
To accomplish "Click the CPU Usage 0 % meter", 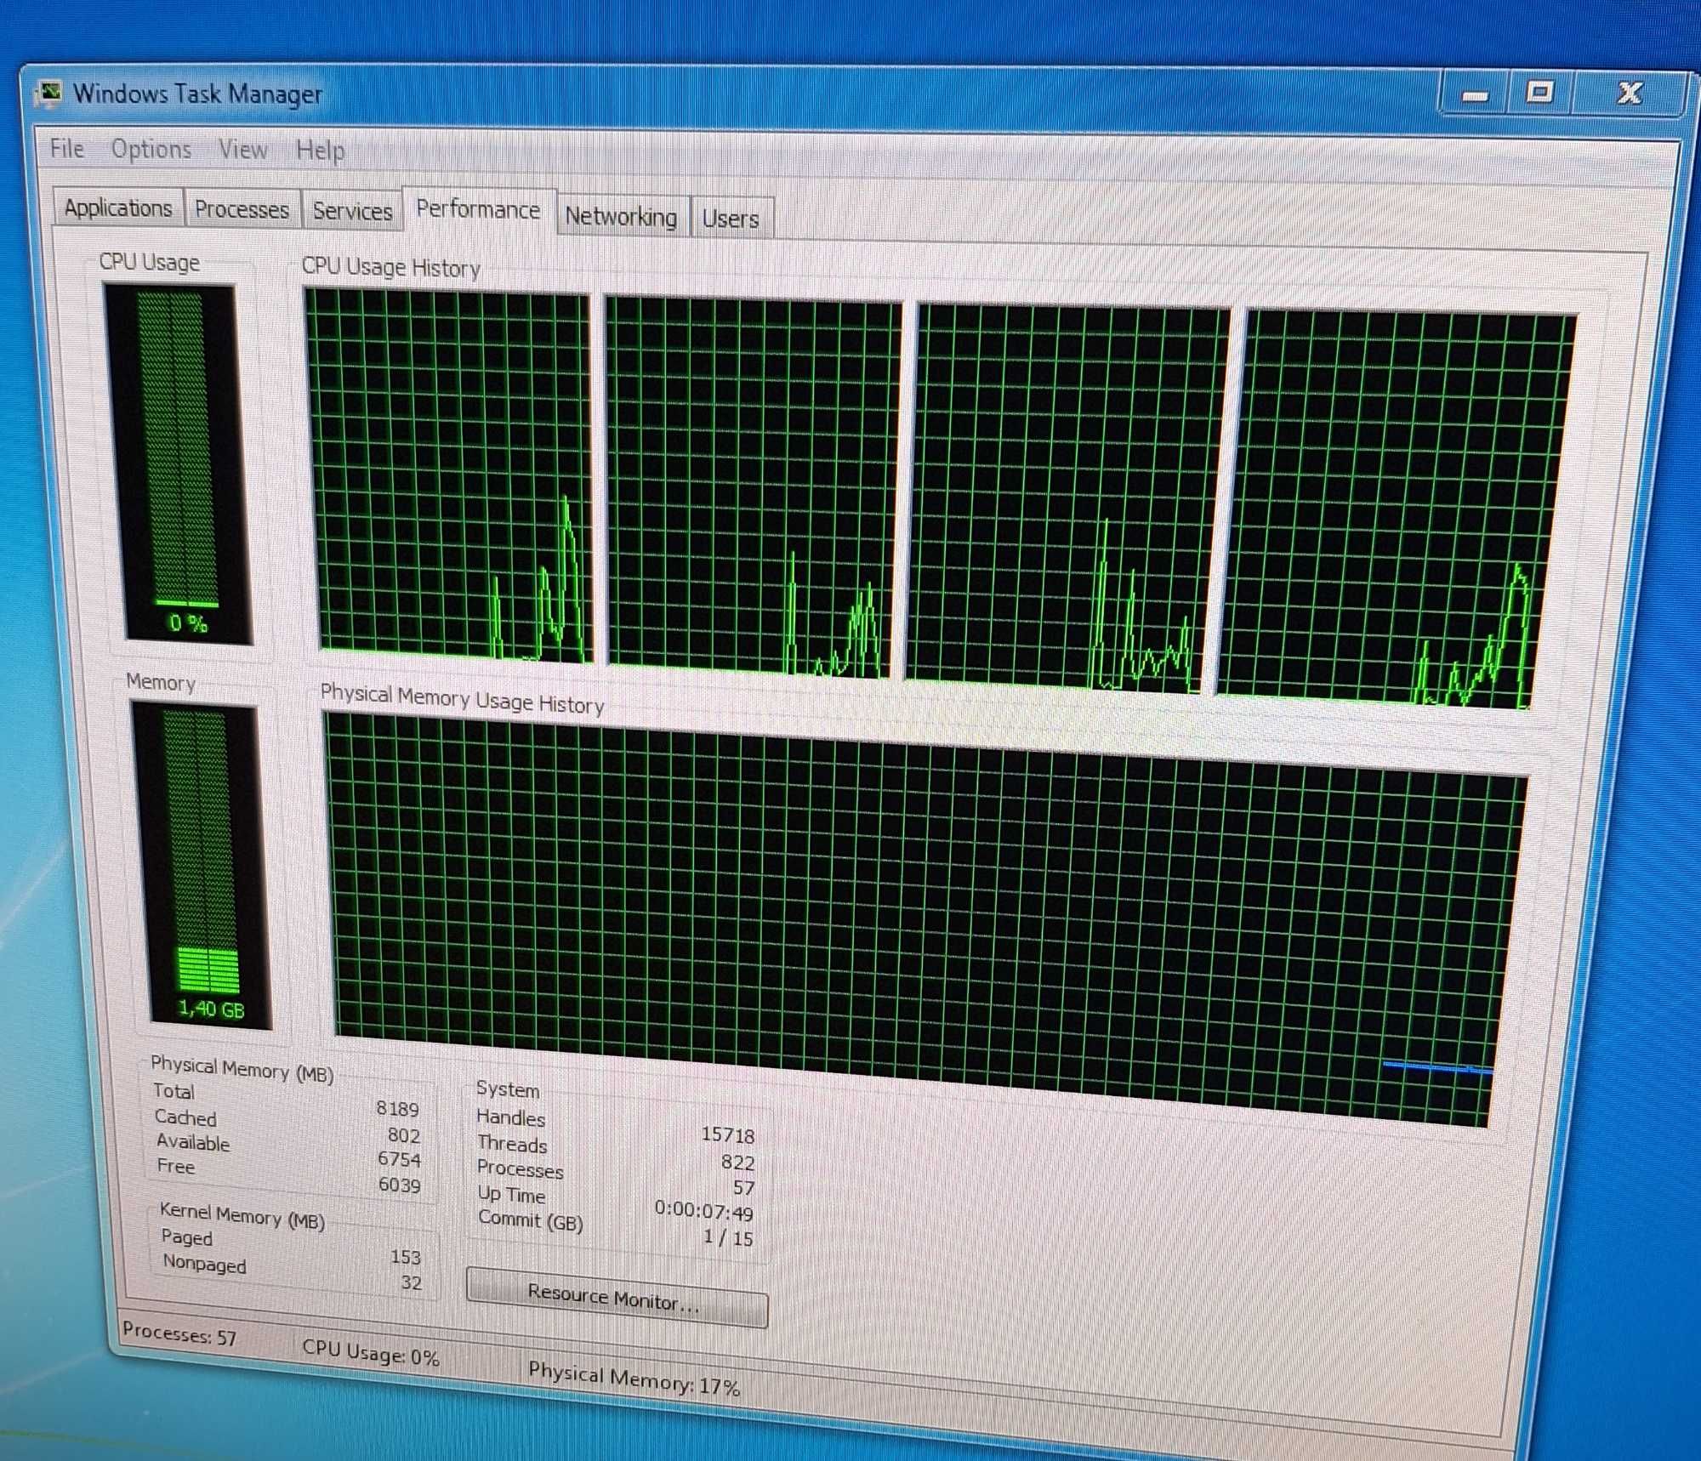I will point(179,463).
